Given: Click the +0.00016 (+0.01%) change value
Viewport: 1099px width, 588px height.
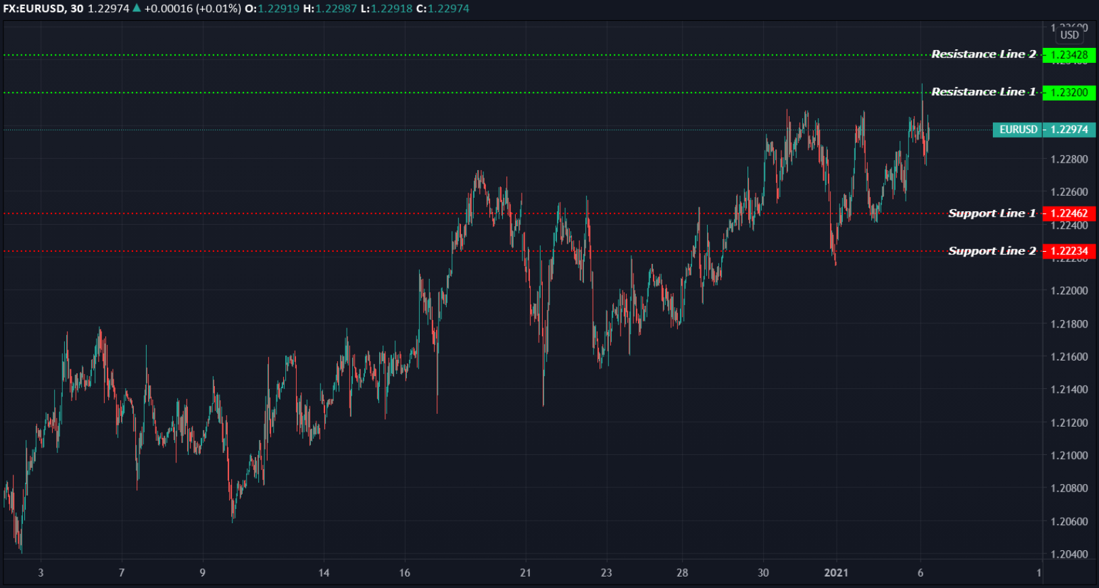Looking at the screenshot, I should click(193, 9).
